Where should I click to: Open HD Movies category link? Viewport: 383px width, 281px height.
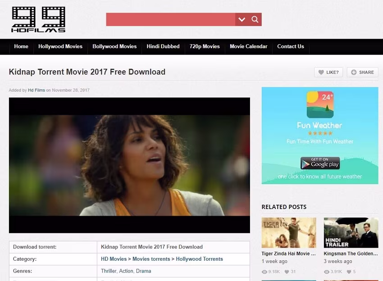114,259
